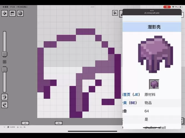
Task: Tap the small inventory slot shell icon
Action: pyautogui.click(x=154, y=84)
